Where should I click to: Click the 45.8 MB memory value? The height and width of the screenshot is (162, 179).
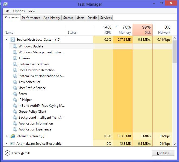click(x=125, y=144)
